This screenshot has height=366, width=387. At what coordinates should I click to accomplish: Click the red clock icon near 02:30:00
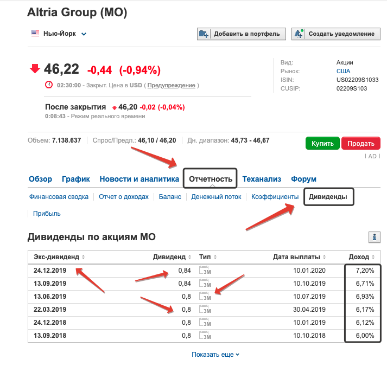pyautogui.click(x=49, y=85)
